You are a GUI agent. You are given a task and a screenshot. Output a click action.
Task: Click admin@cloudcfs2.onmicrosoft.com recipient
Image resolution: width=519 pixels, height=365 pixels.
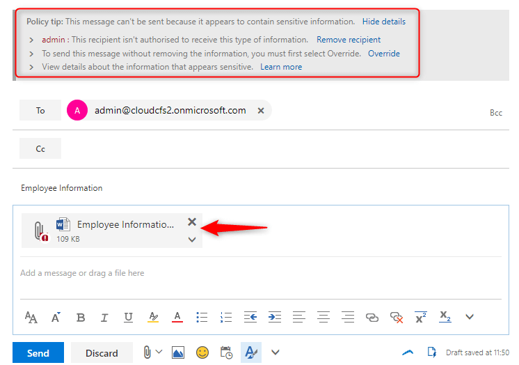[x=170, y=110]
